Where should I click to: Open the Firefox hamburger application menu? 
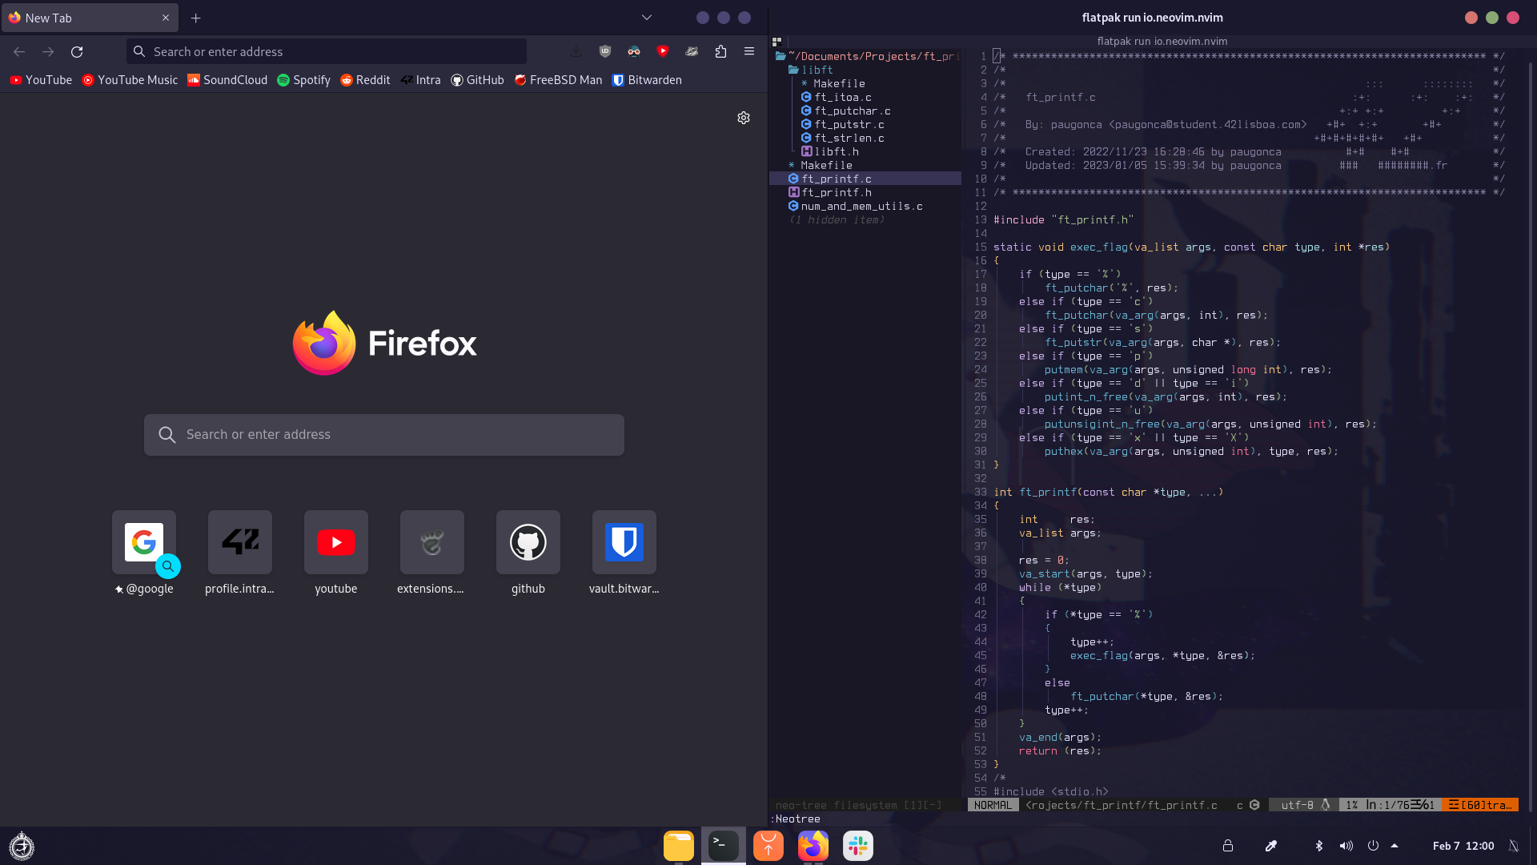749,51
